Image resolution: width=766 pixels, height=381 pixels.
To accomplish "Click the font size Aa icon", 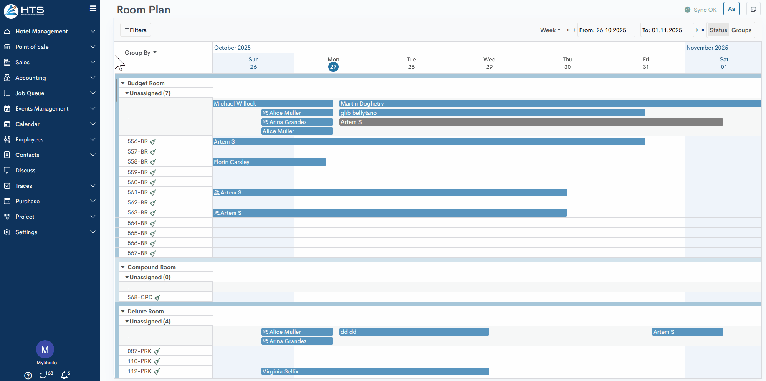I will [731, 9].
